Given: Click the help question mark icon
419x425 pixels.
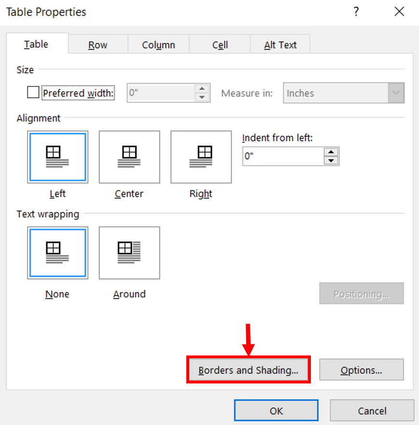Looking at the screenshot, I should pyautogui.click(x=356, y=12).
